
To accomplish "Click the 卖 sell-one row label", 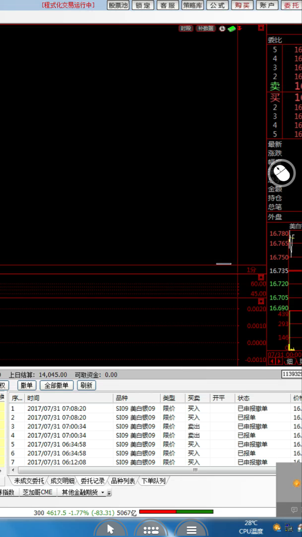I will point(275,86).
